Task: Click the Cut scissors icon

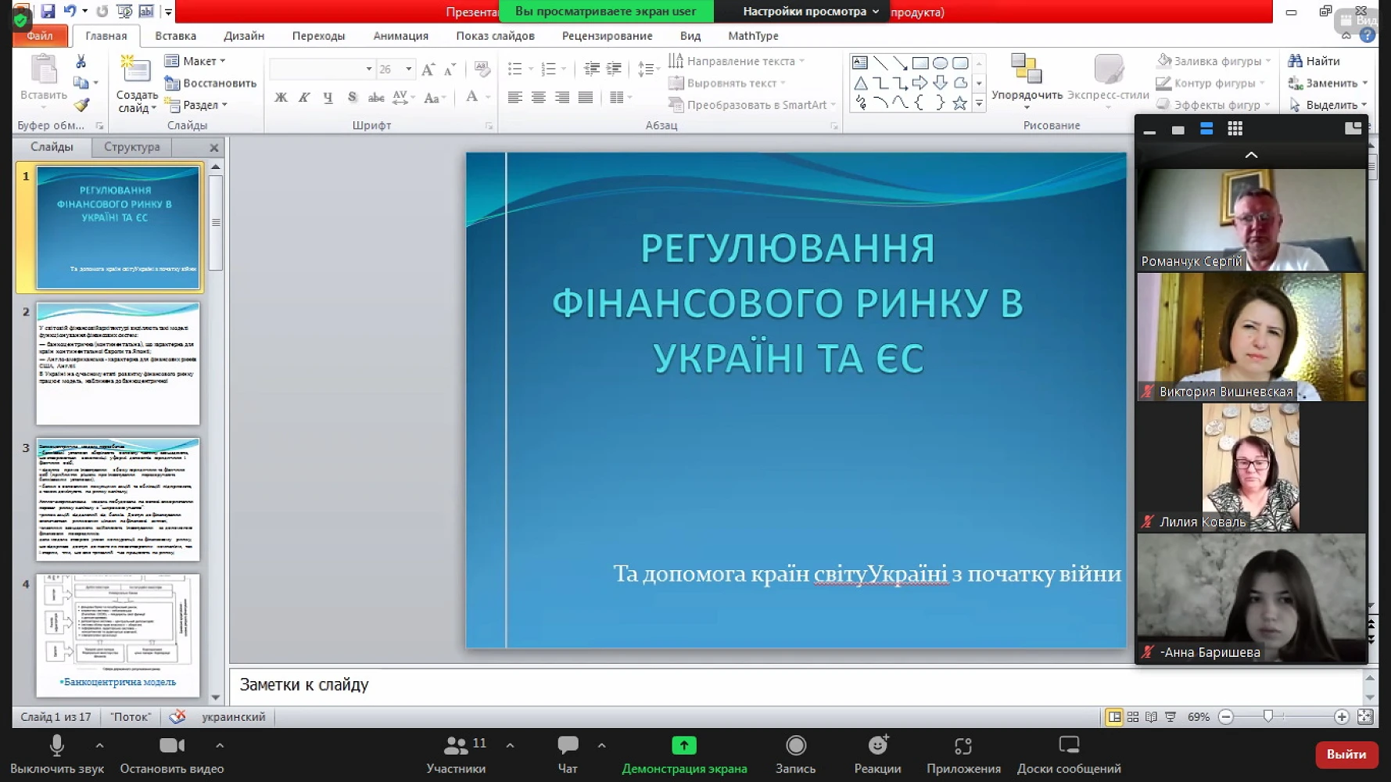Action: (x=81, y=61)
